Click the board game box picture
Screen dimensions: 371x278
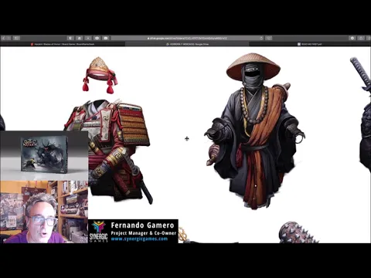[44, 154]
